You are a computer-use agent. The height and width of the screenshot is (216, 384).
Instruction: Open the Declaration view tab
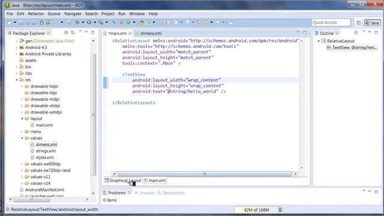[171, 193]
